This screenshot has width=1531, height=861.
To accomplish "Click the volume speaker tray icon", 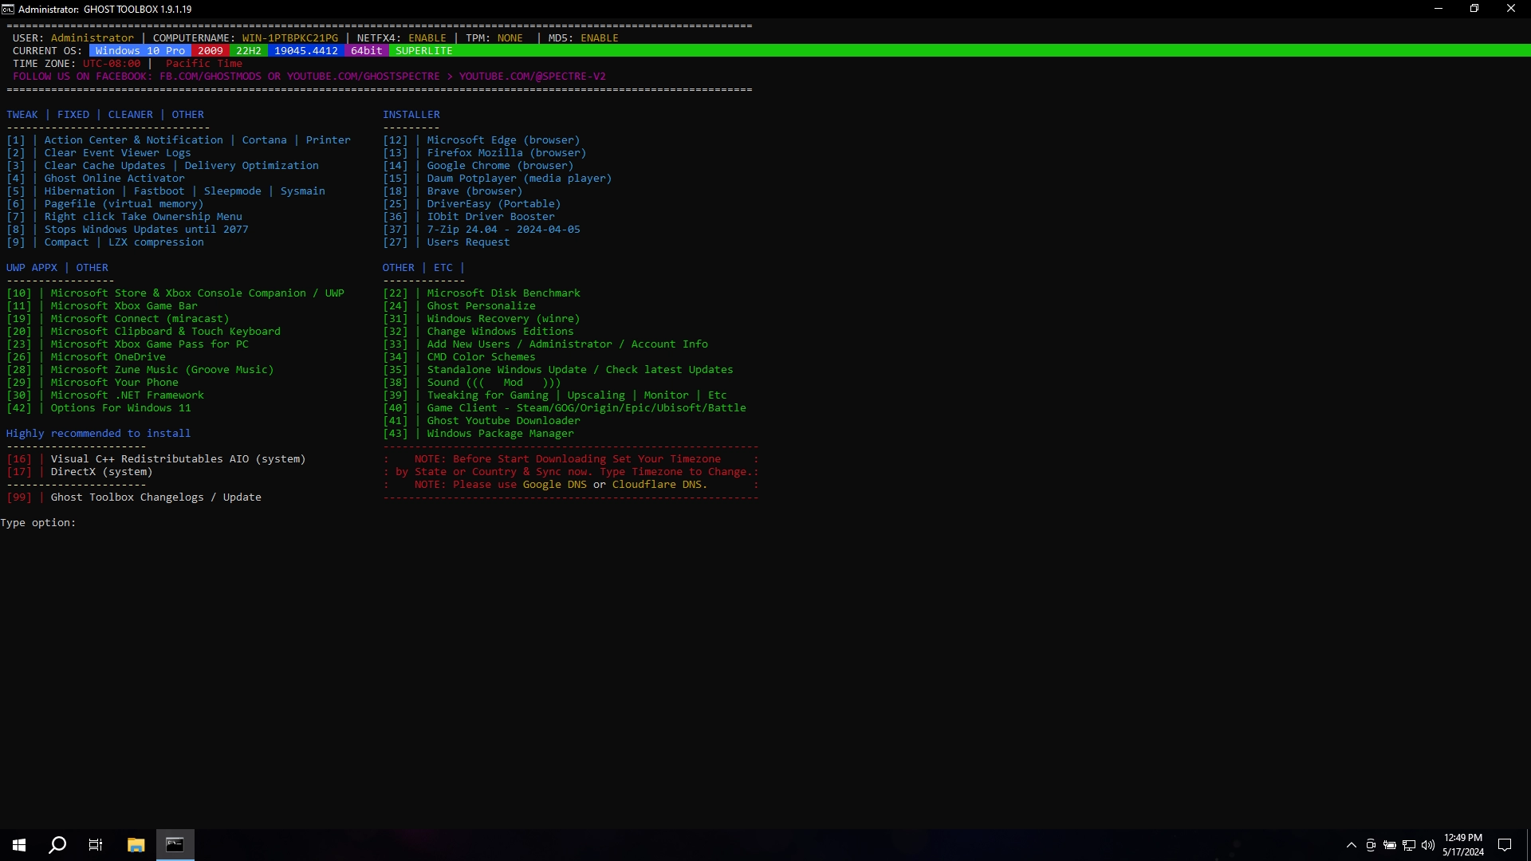I will tap(1427, 845).
